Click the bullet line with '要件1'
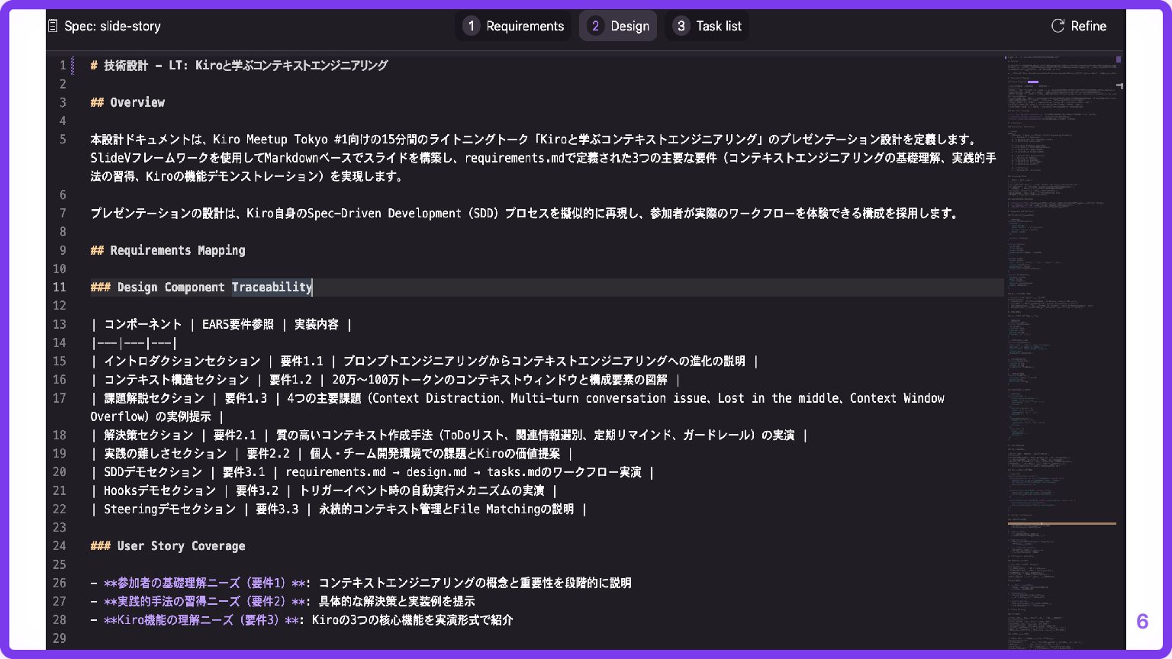Viewport: 1172px width, 659px height. (361, 583)
